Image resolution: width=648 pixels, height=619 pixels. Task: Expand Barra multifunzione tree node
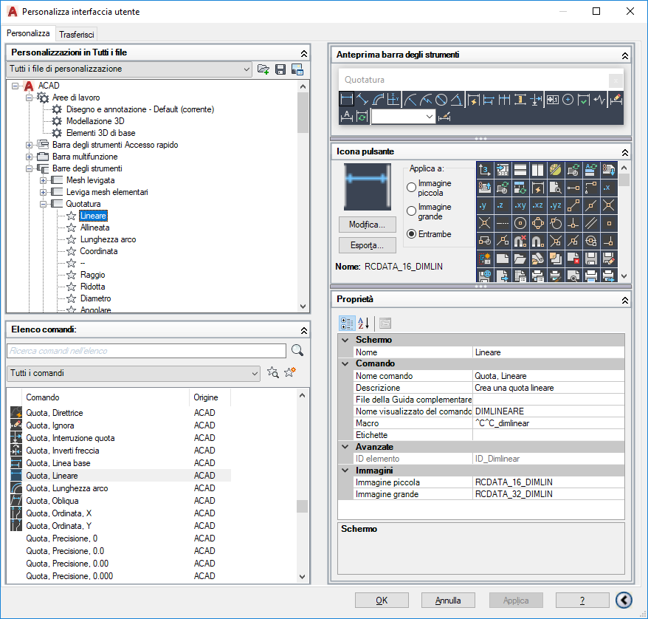point(29,157)
